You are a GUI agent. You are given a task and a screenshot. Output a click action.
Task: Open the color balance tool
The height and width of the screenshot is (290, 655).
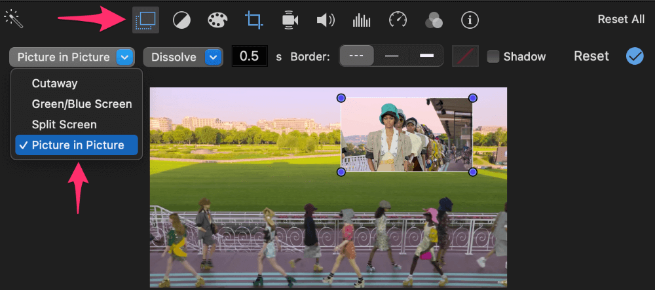pos(181,20)
